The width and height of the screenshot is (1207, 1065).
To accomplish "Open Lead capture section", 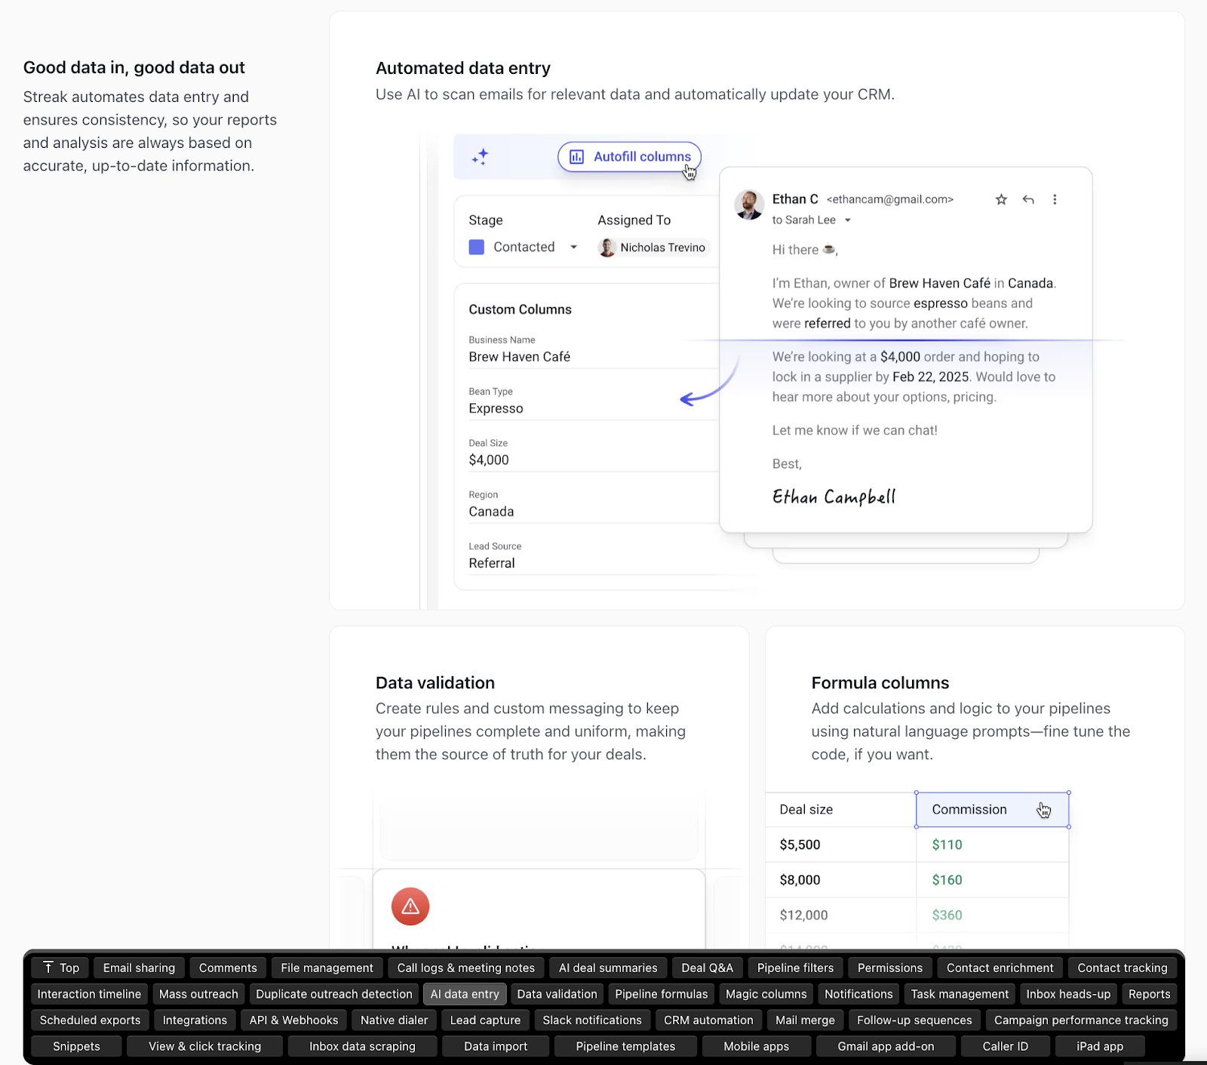I will pyautogui.click(x=485, y=1020).
